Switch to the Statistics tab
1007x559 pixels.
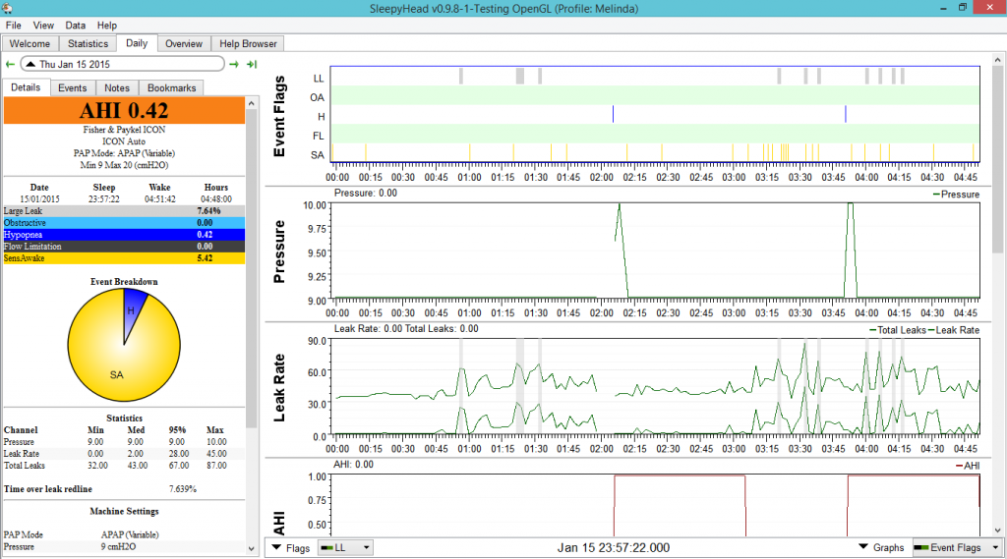coord(88,43)
